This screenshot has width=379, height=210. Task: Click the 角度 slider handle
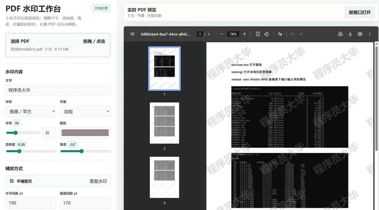pos(81,151)
